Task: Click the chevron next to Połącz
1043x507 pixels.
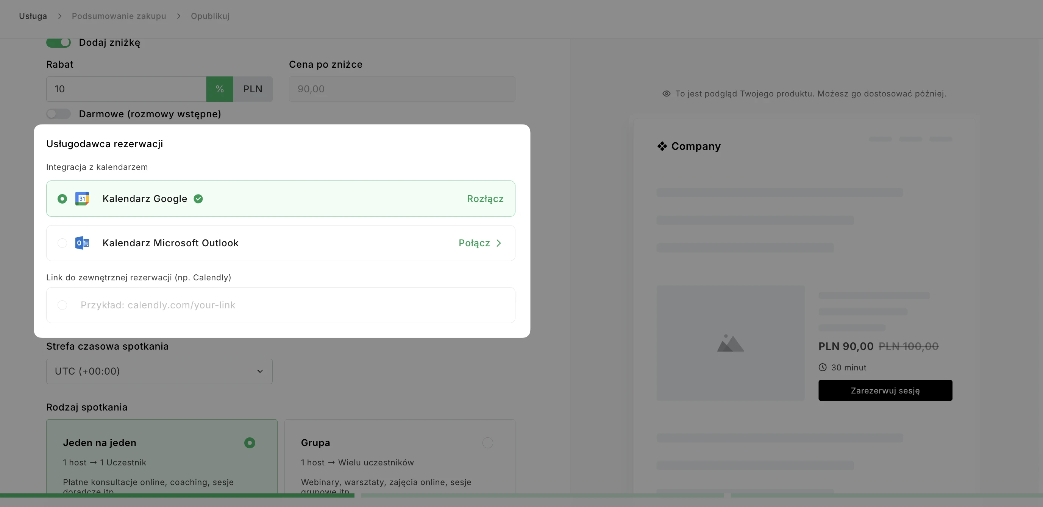Action: pyautogui.click(x=499, y=243)
